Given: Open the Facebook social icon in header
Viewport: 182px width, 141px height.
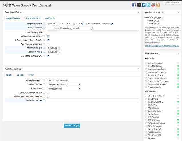Looking at the screenshot, I should [x=134, y=5].
